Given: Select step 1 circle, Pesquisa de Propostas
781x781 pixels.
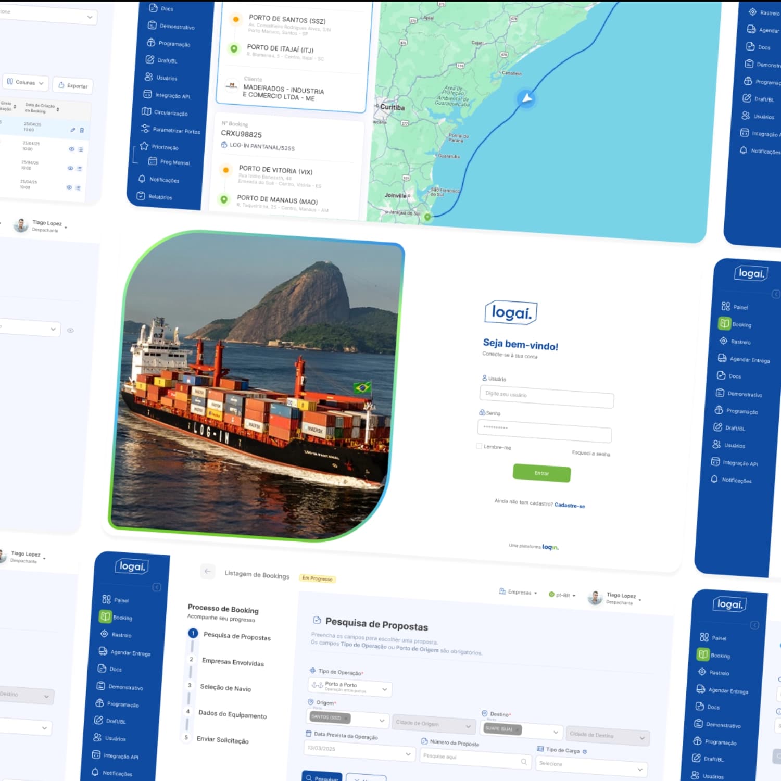Looking at the screenshot, I should [193, 633].
